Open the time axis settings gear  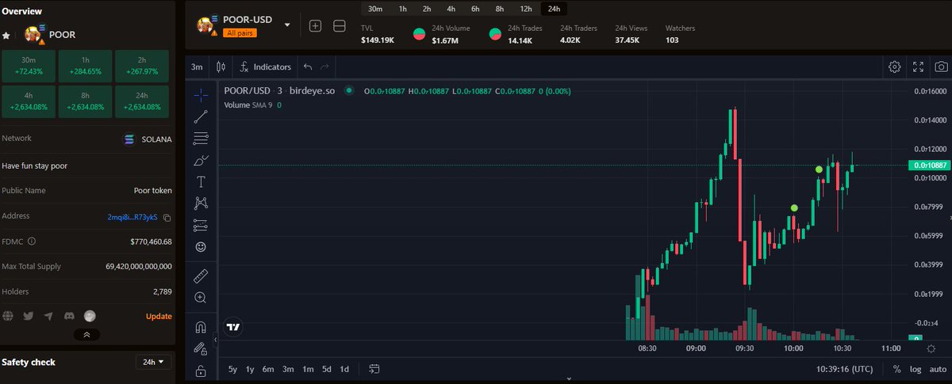[x=931, y=348]
